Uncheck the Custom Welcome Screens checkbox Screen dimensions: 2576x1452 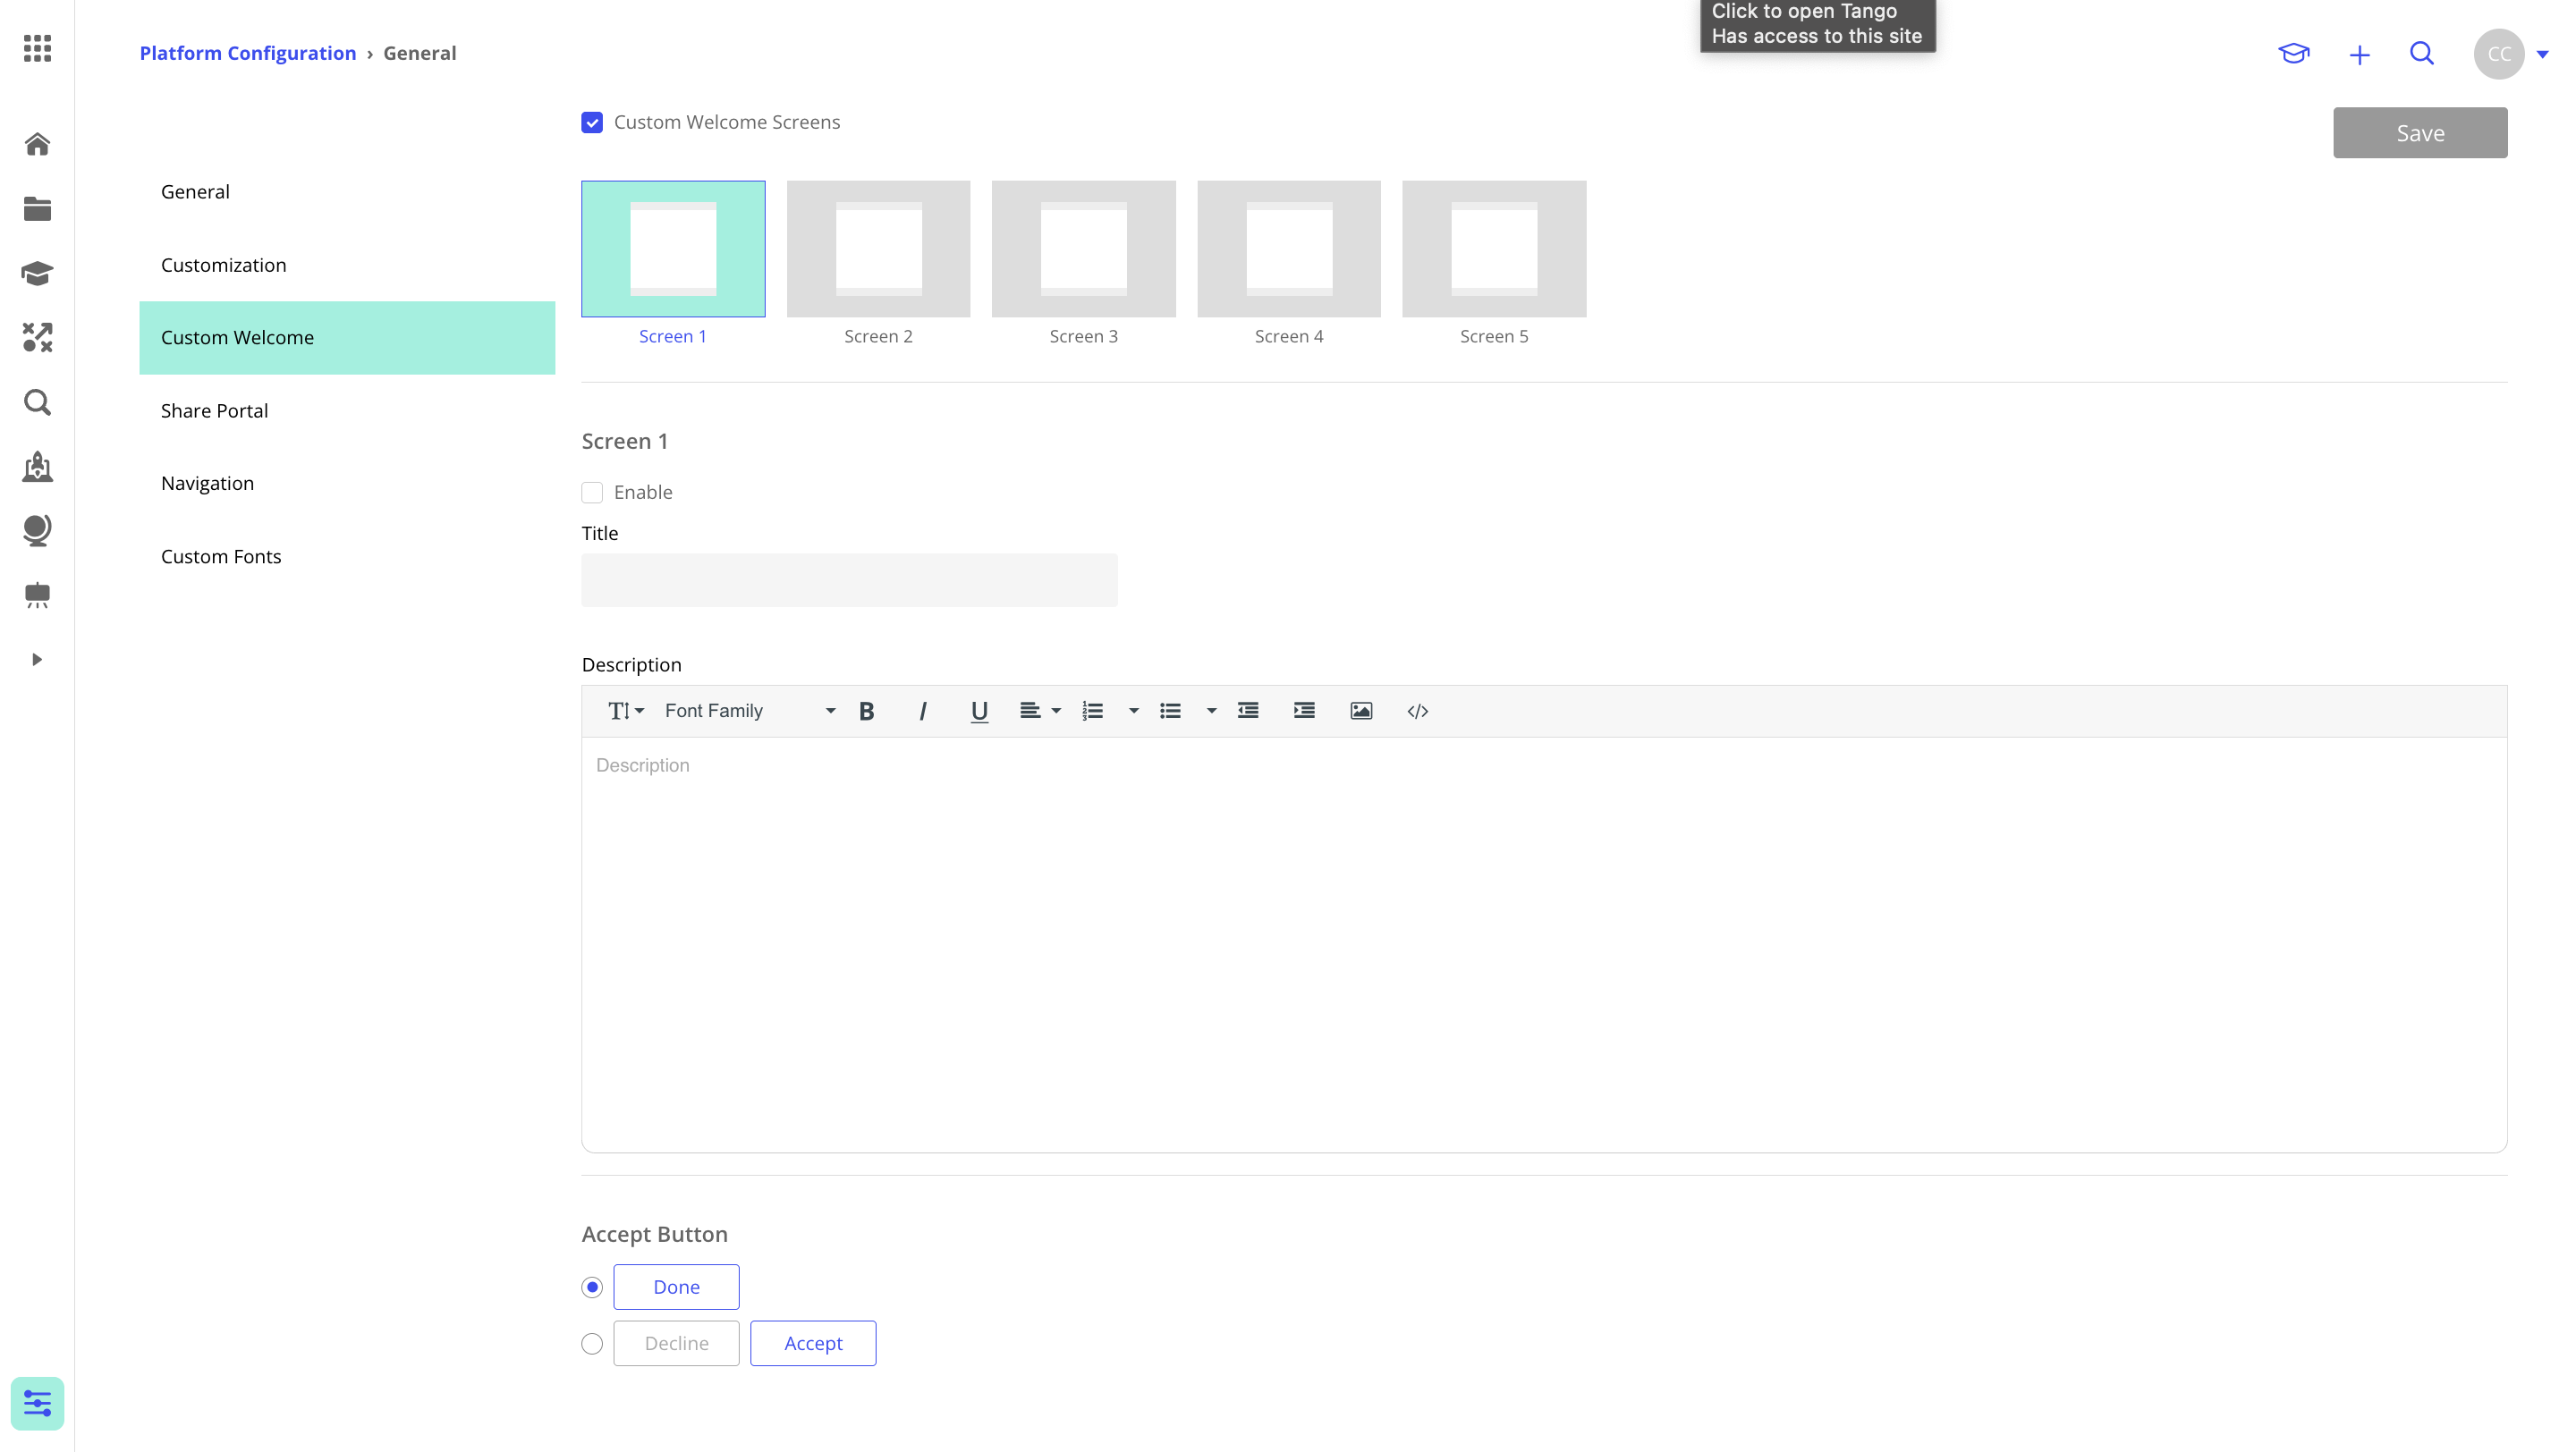coord(592,122)
